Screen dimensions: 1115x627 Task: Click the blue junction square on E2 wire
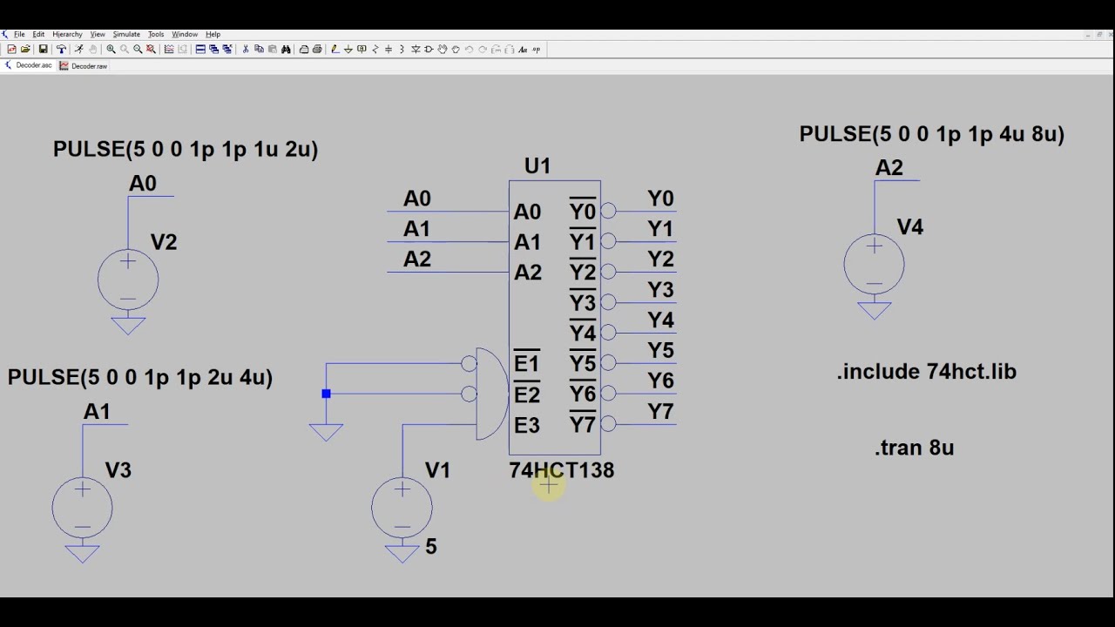coord(326,394)
